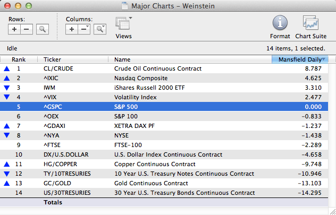Open the remove column minus dropdown
Screen dimensions: 336x215
click(x=84, y=29)
